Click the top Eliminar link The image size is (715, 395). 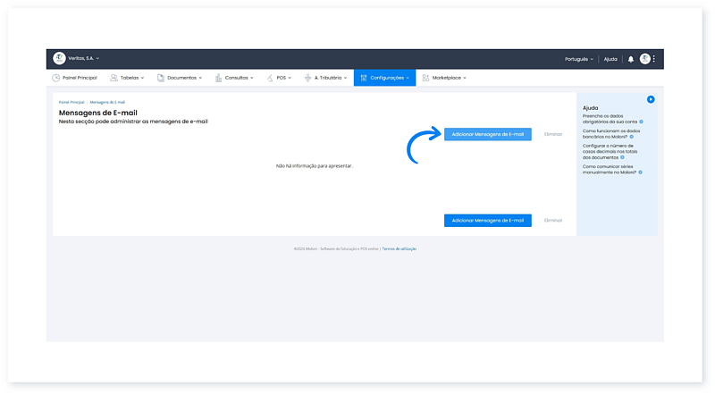coord(553,134)
